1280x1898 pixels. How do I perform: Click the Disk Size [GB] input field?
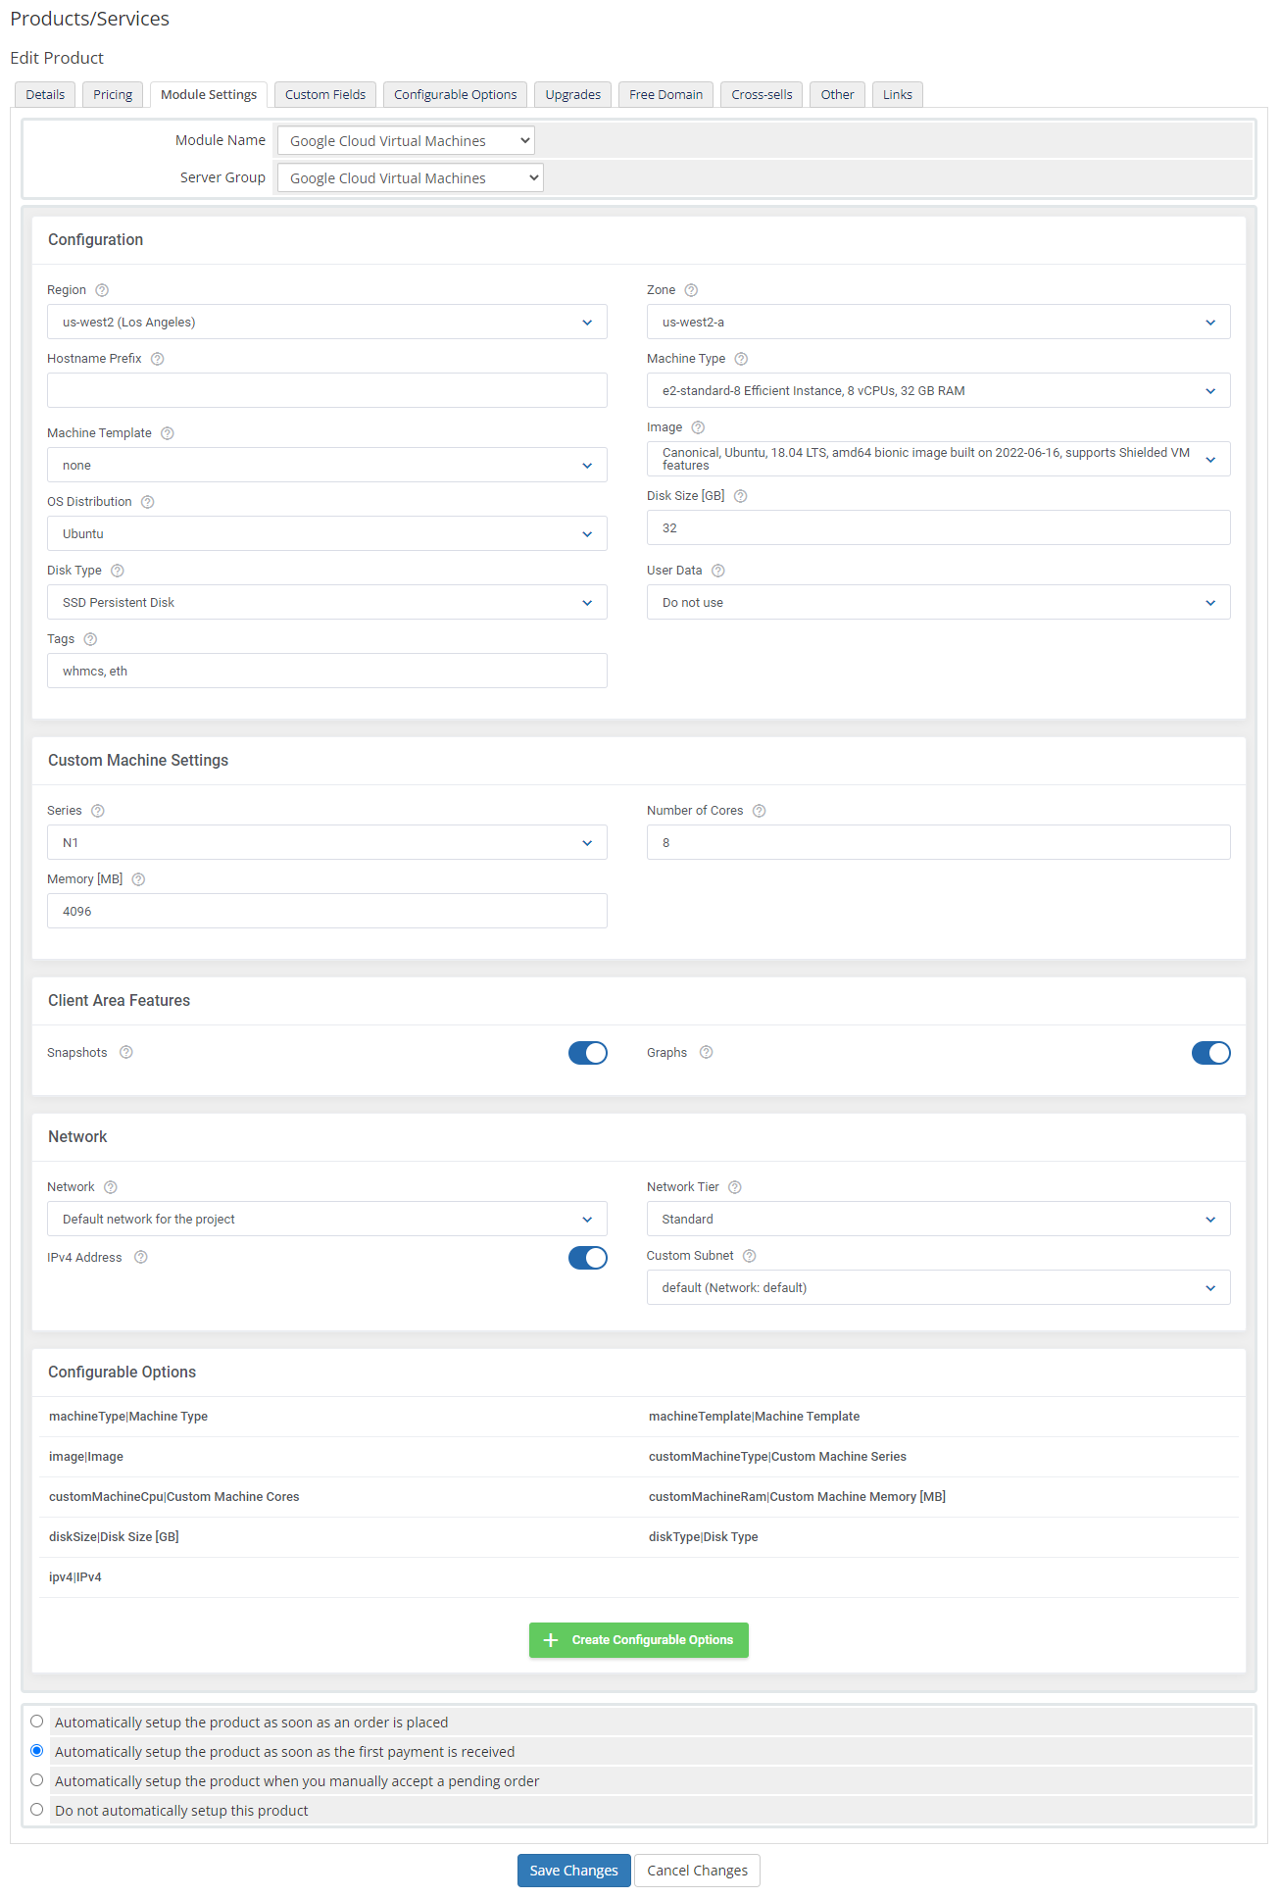[939, 527]
